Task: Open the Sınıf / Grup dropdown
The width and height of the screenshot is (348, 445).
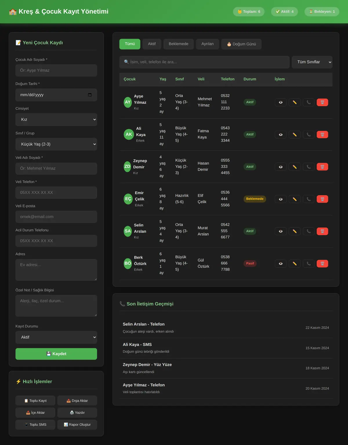Action: pos(56,144)
